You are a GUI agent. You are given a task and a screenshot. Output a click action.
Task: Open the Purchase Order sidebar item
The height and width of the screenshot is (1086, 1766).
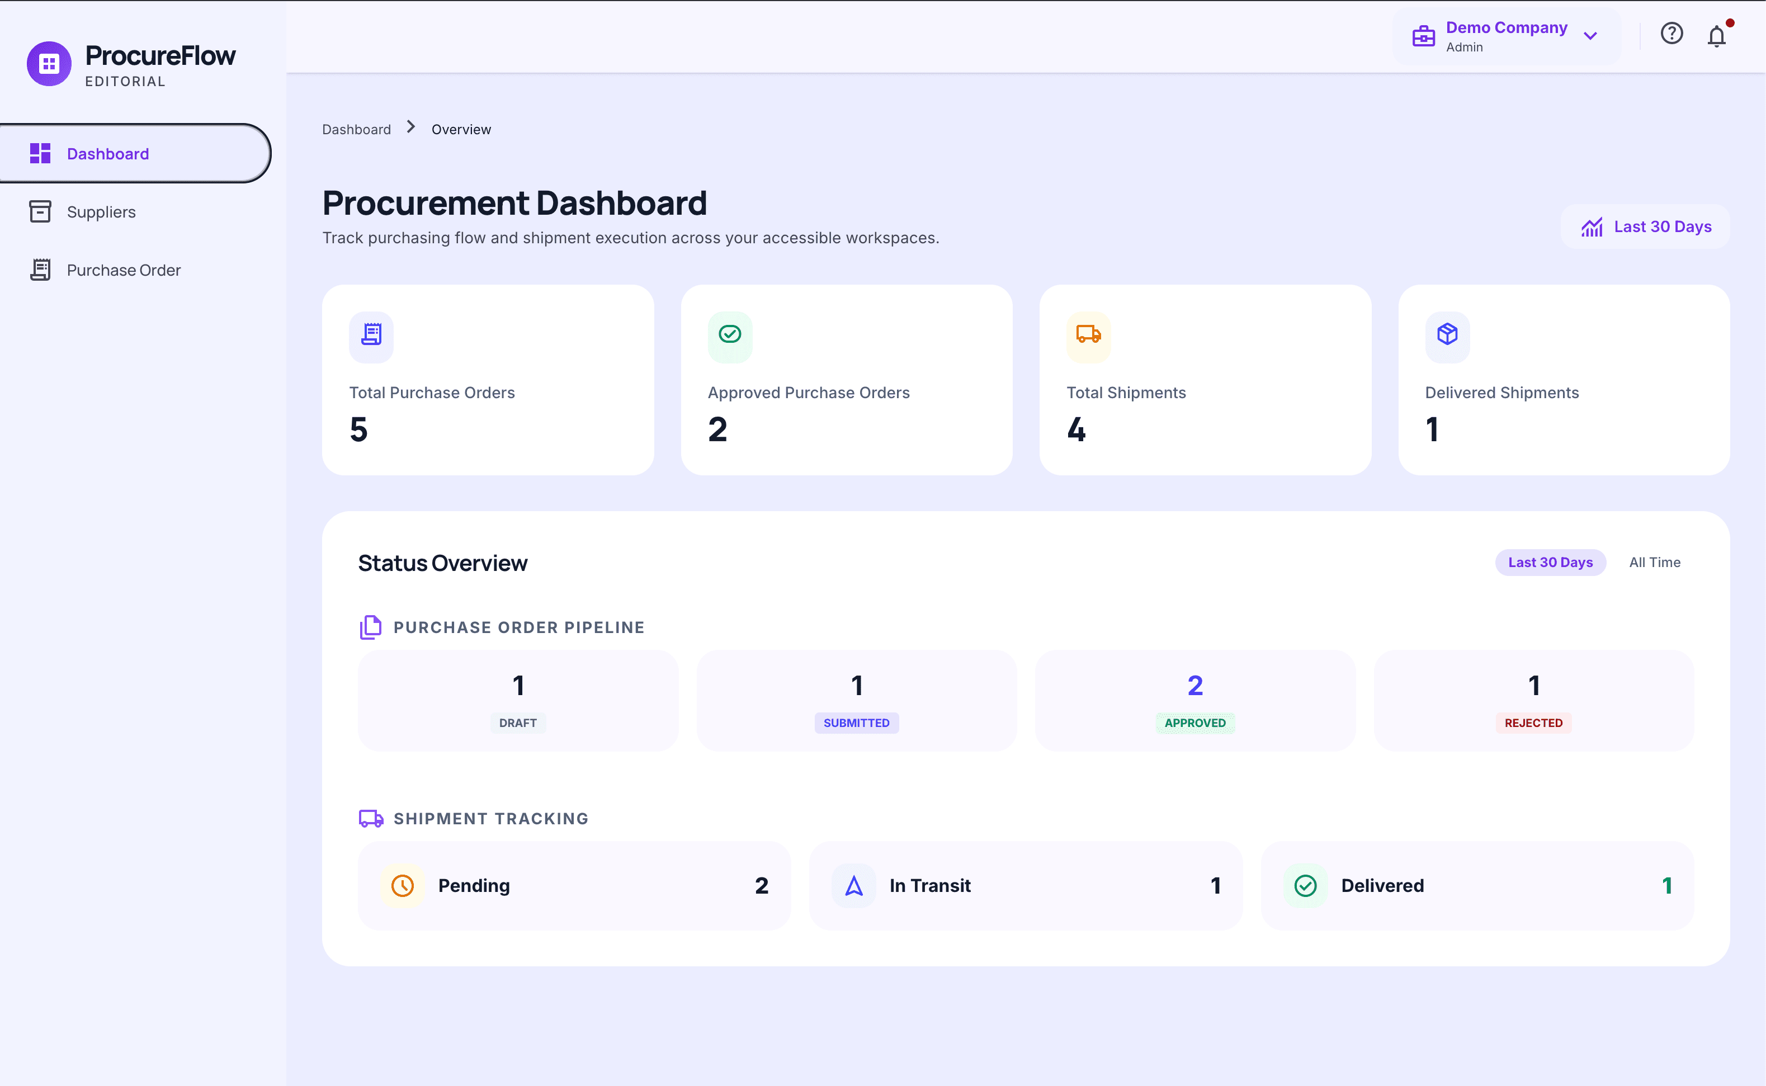coord(134,270)
